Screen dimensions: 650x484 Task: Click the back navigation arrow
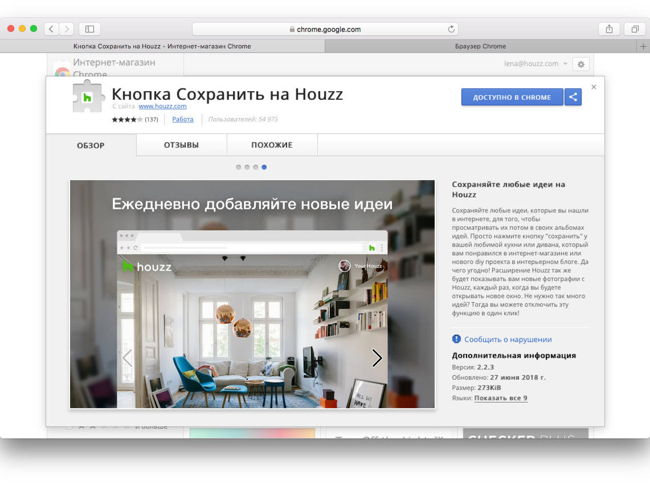[x=51, y=28]
